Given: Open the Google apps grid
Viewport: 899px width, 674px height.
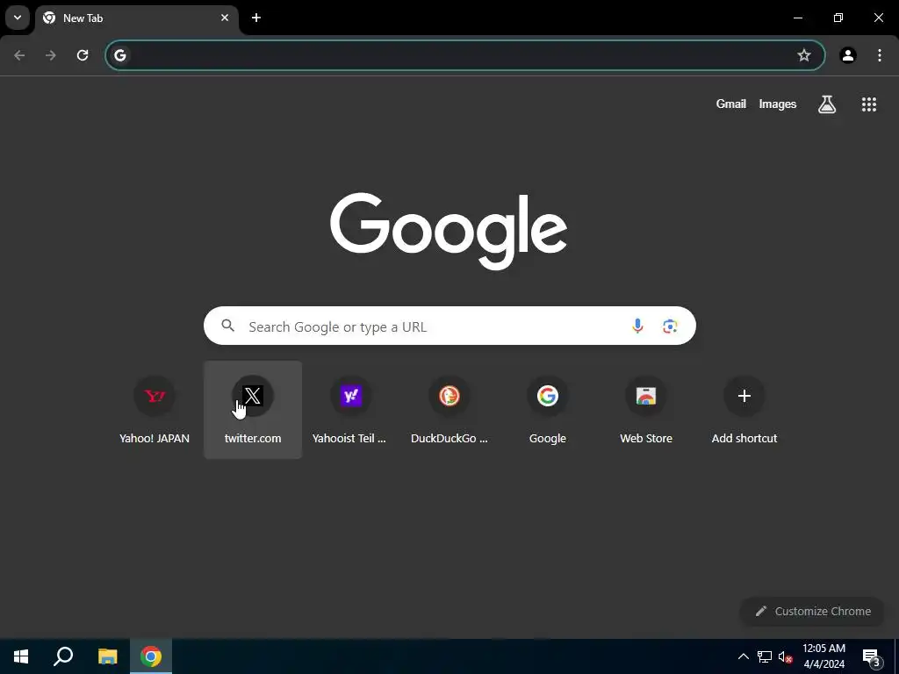Looking at the screenshot, I should point(868,104).
